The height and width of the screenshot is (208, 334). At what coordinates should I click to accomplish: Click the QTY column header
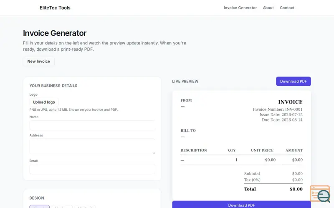232,150
